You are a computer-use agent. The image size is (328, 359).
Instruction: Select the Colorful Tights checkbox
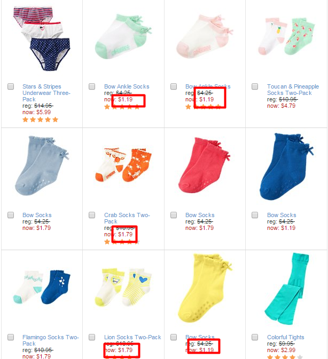pos(255,337)
